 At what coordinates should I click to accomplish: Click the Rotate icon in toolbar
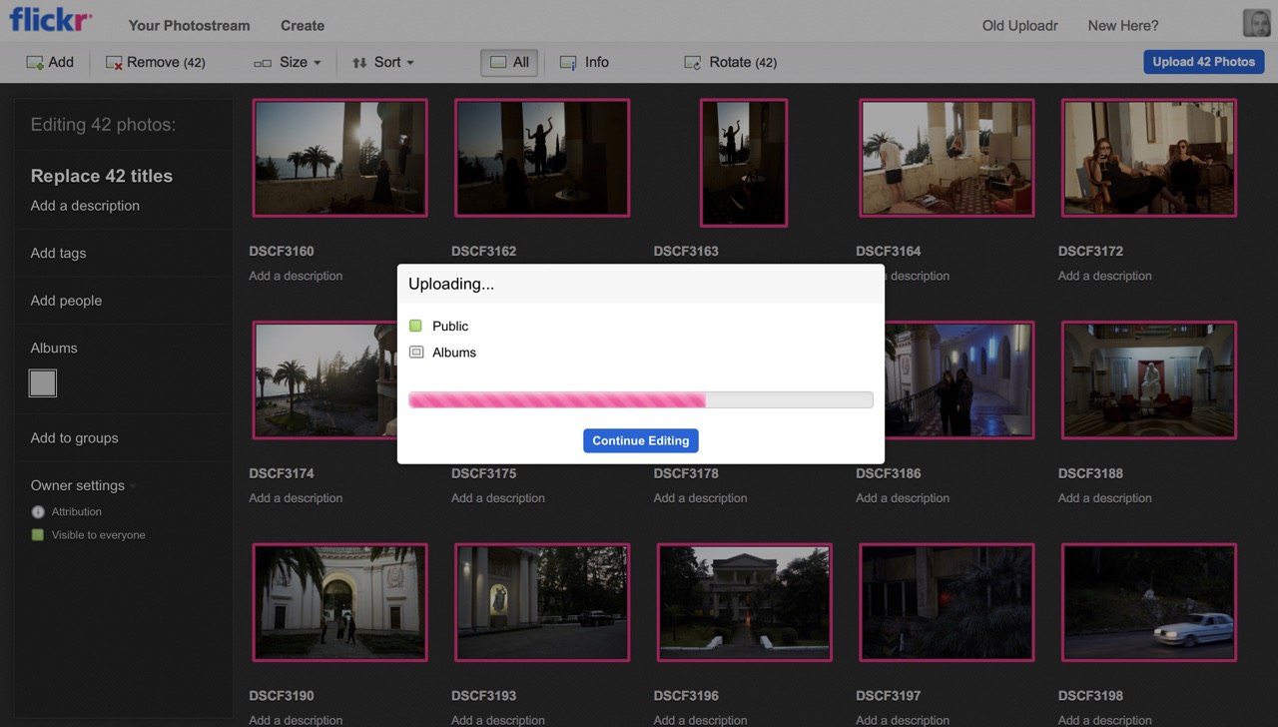click(x=692, y=62)
